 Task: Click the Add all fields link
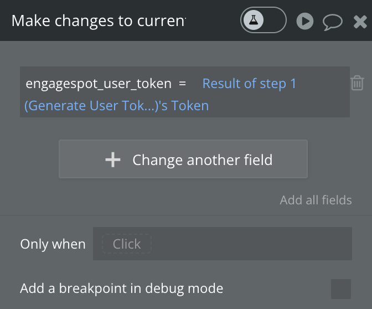click(x=316, y=200)
